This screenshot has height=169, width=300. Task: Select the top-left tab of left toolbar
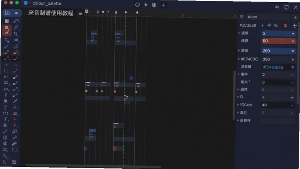click(x=7, y=13)
